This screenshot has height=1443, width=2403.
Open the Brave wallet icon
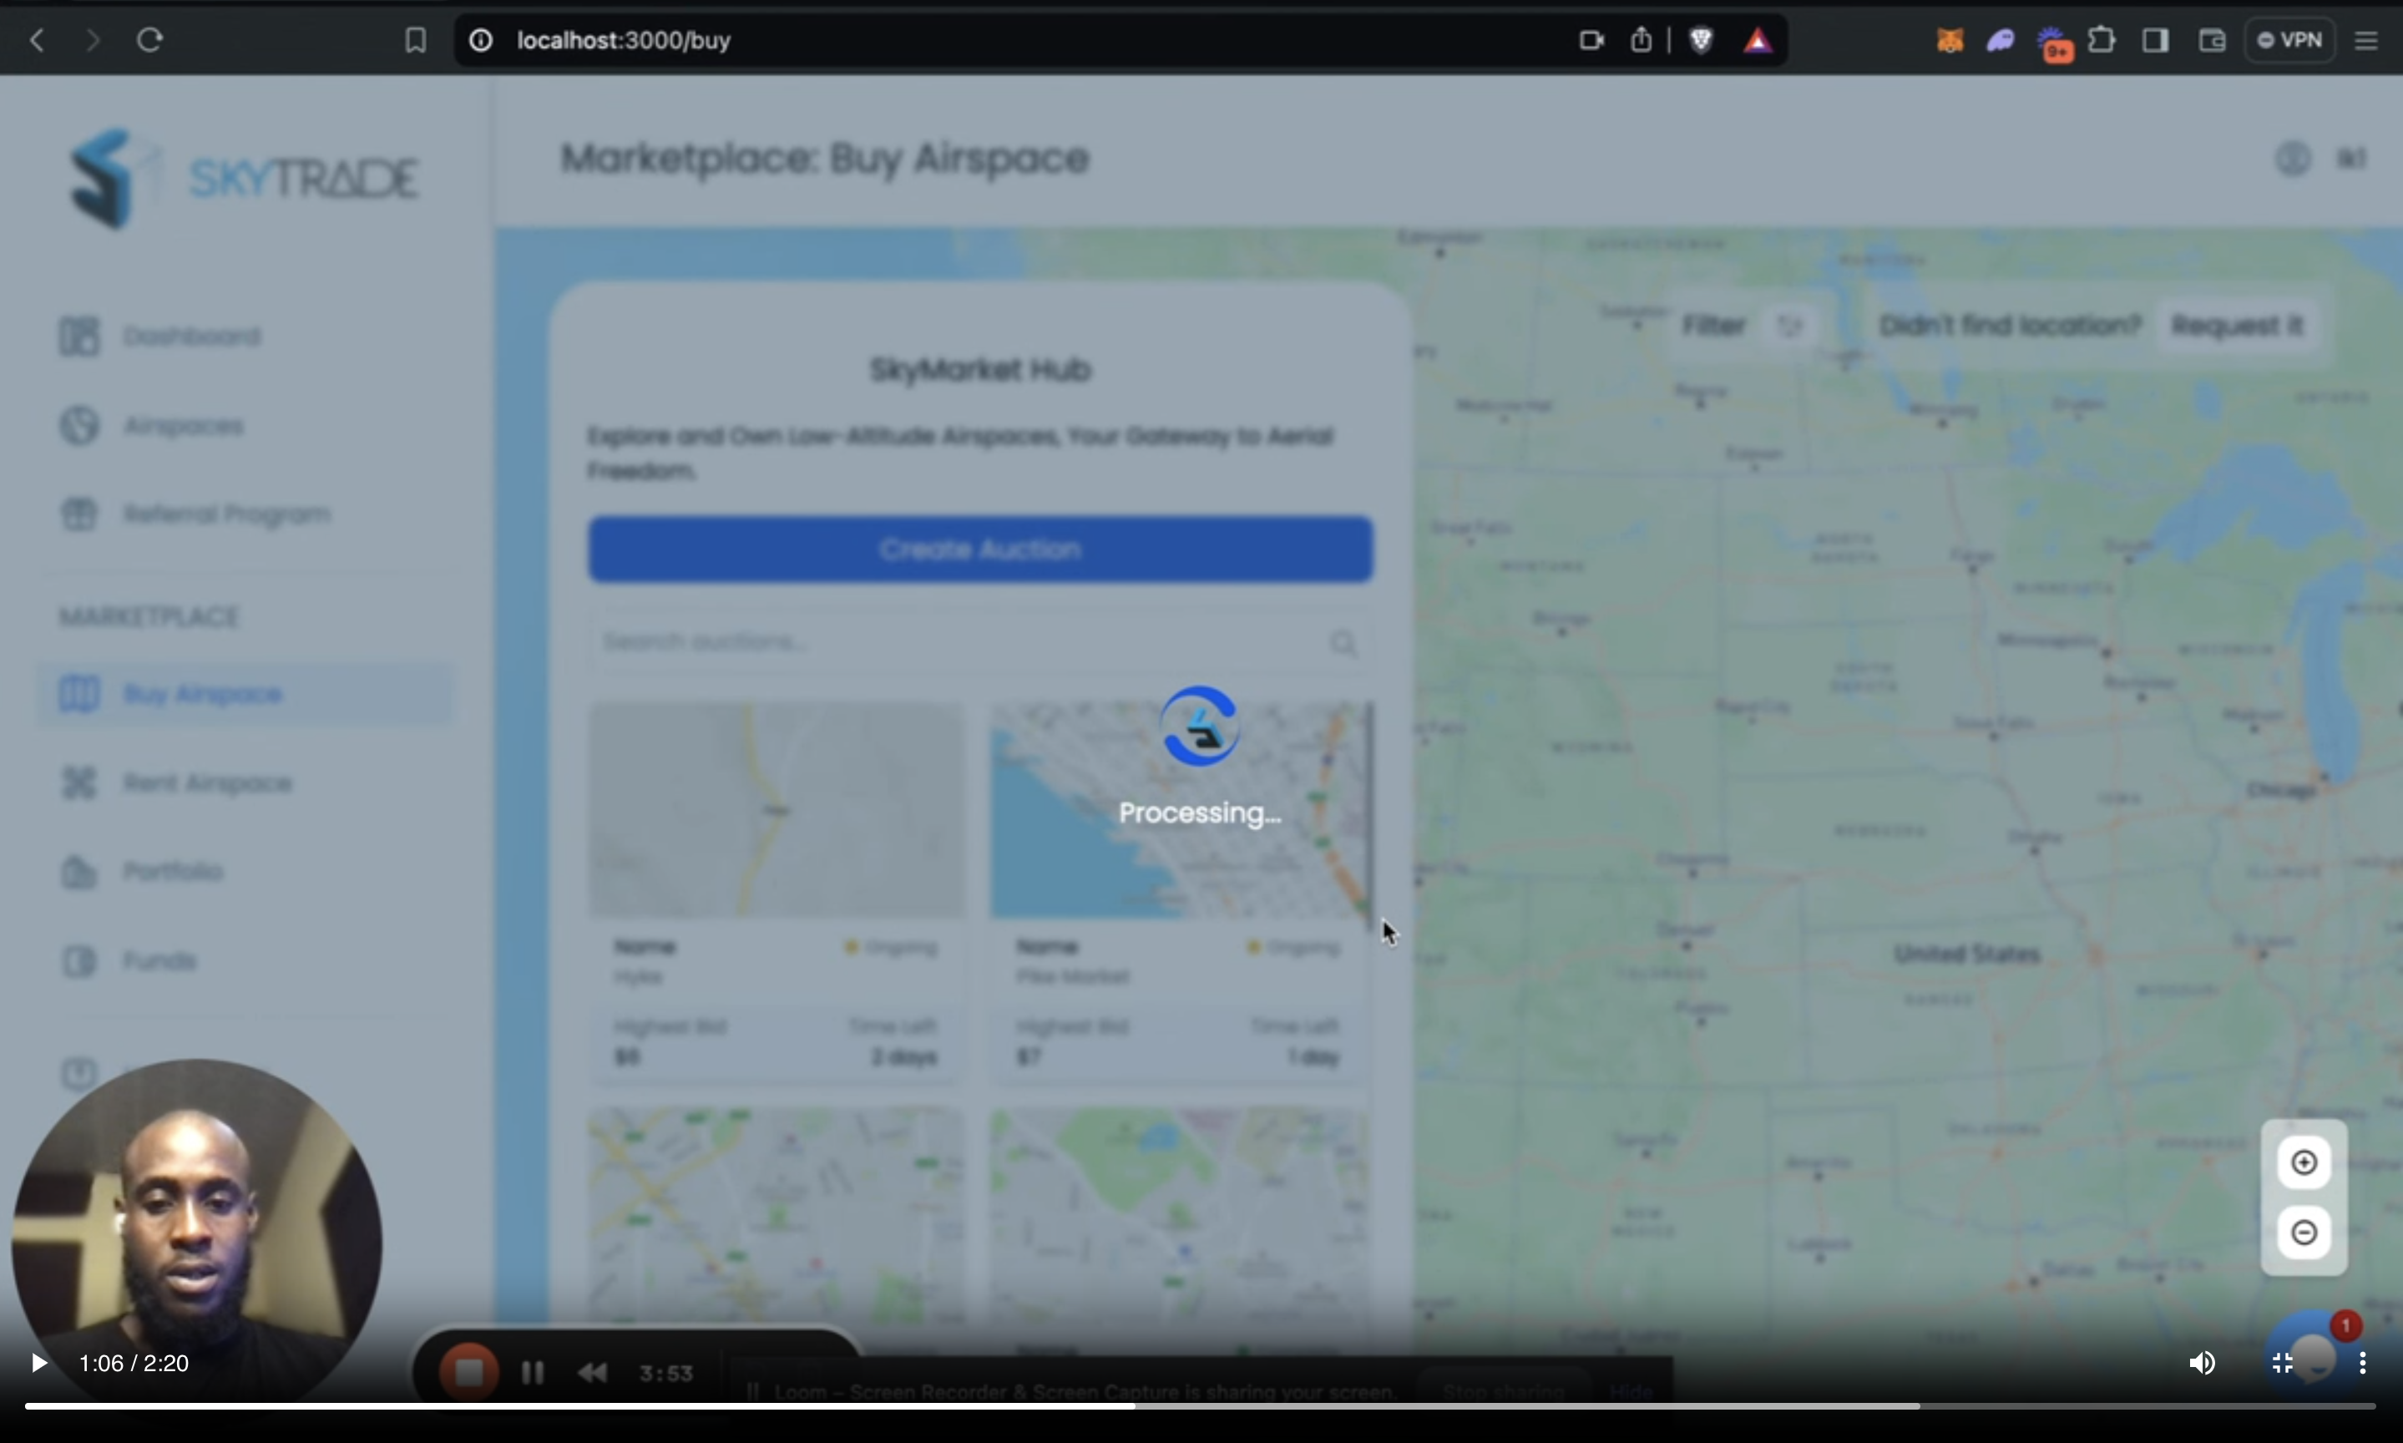pyautogui.click(x=2212, y=40)
